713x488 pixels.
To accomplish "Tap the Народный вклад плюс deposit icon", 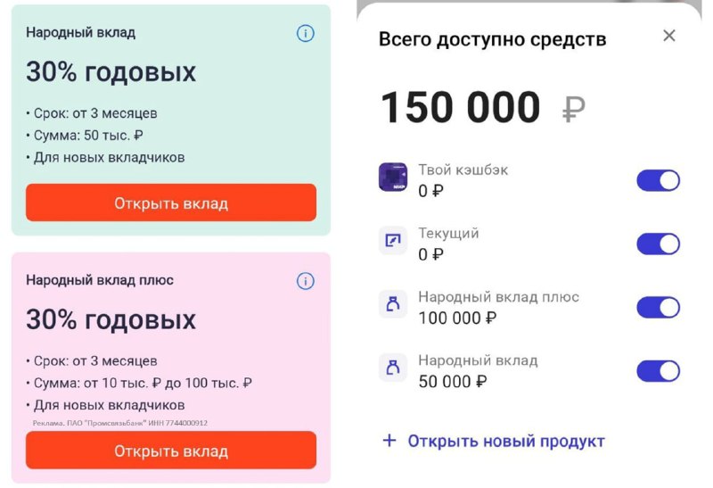I will (x=393, y=303).
